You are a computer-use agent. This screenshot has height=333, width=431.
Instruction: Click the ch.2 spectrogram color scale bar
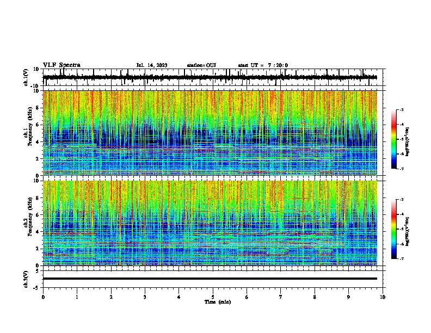(393, 229)
